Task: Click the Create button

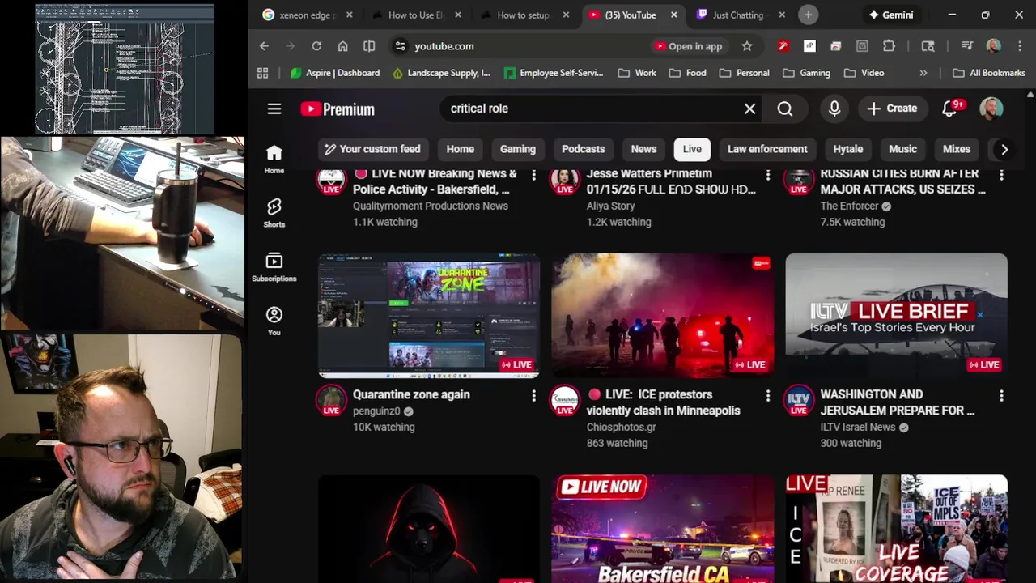Action: (x=892, y=109)
